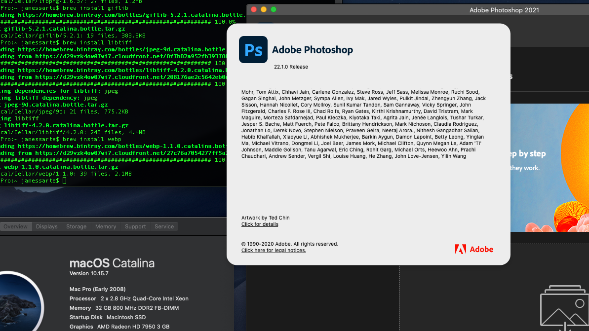Click terminal line 'Cellar/webp/1.1.0: 39 files, 2.1MB'

[x=66, y=174]
